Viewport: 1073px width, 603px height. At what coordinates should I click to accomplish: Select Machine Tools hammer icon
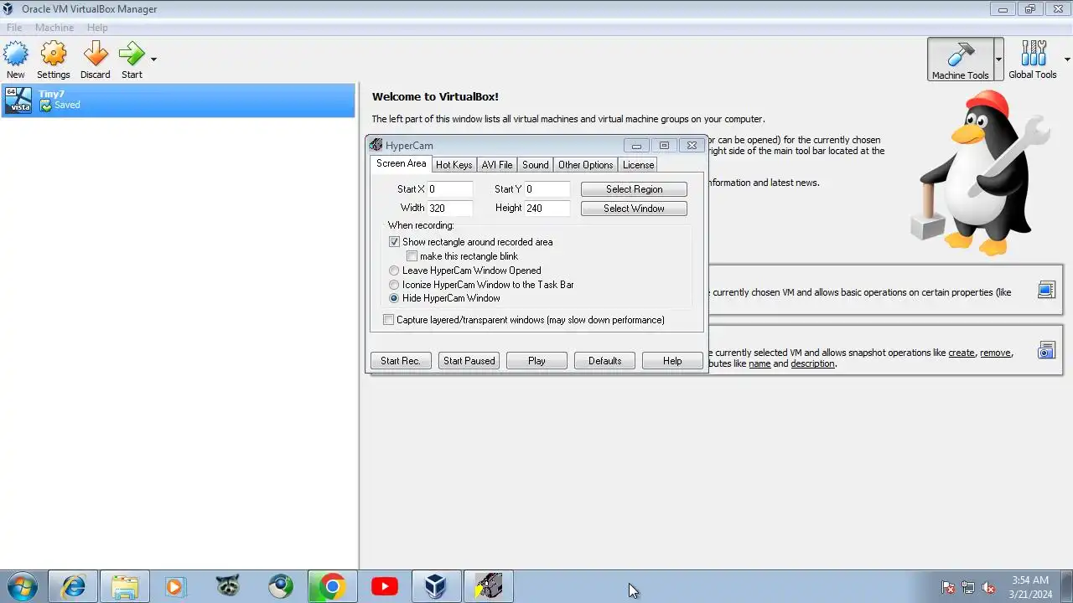[960, 54]
